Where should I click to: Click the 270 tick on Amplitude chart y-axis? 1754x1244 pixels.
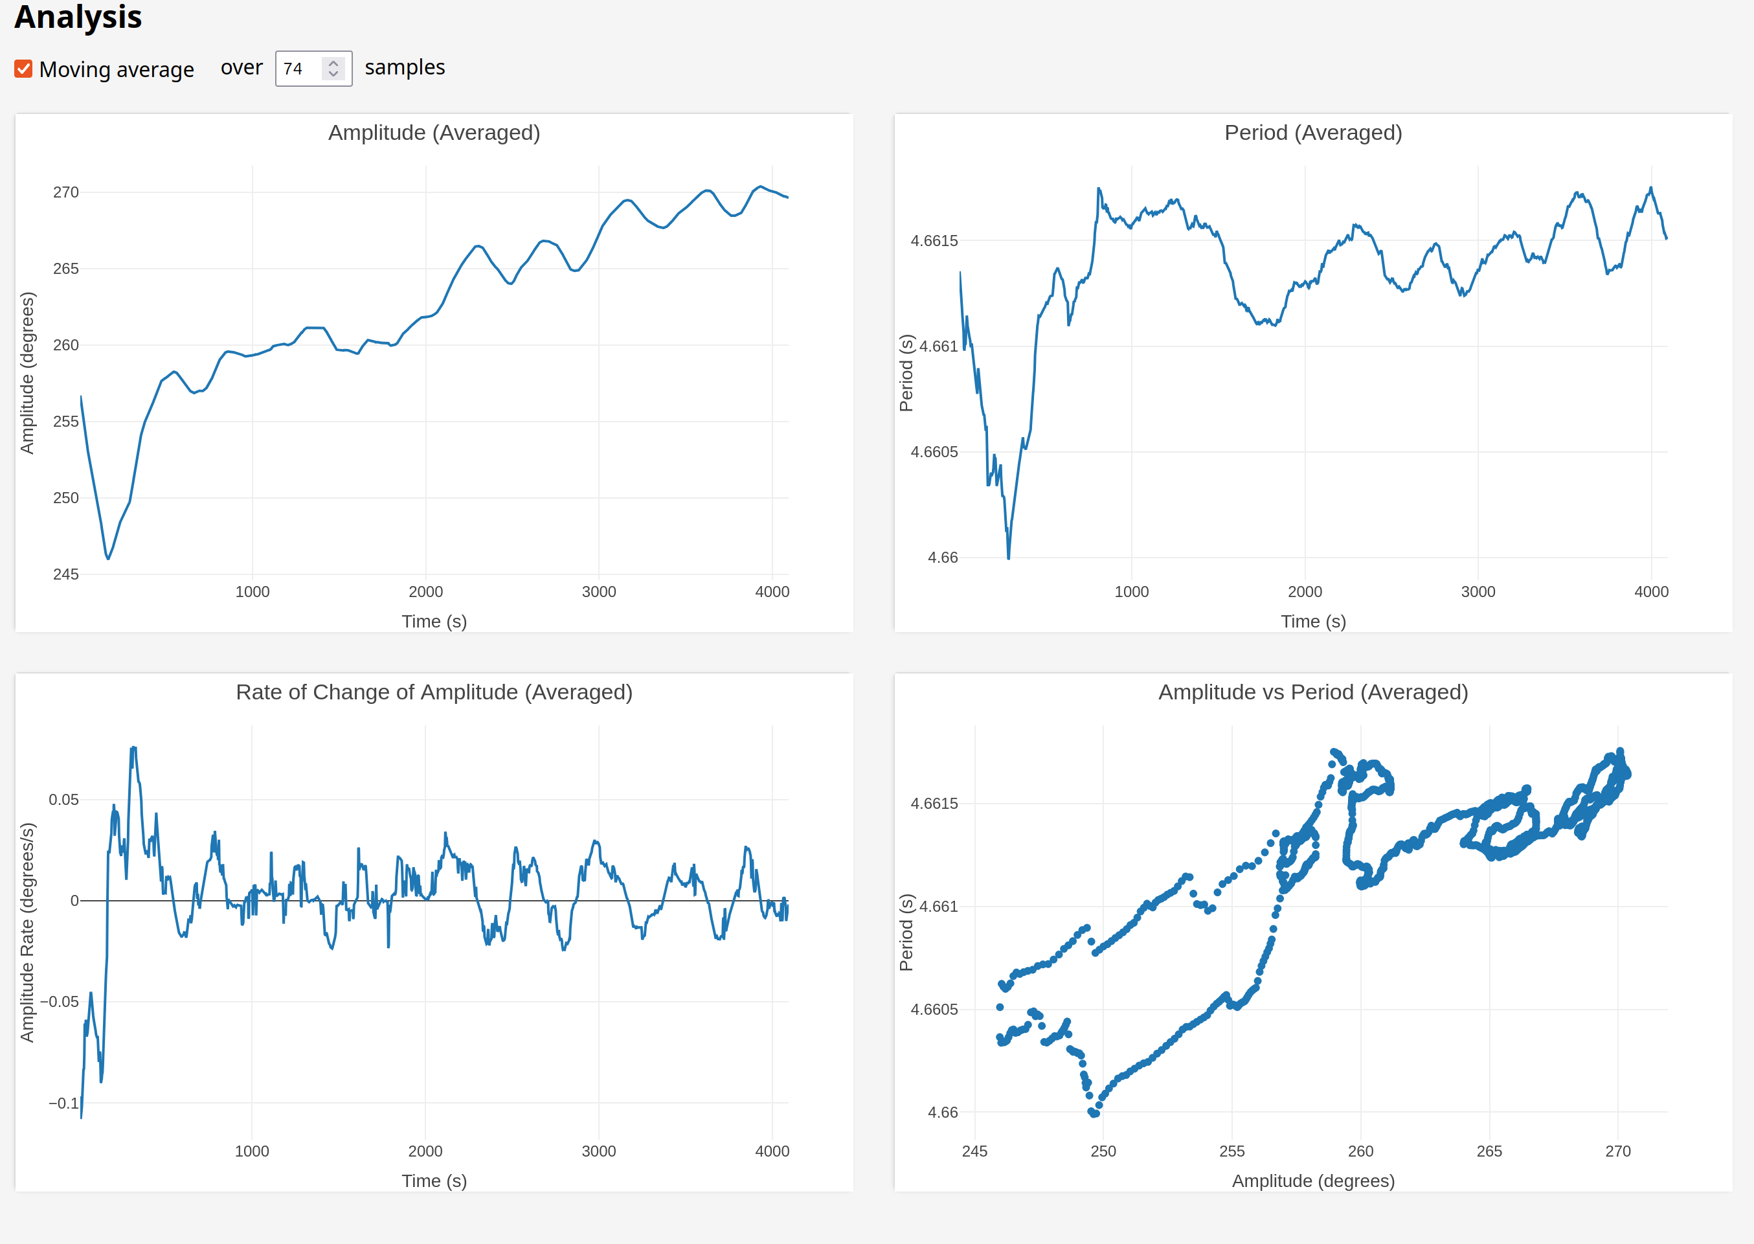click(x=66, y=192)
